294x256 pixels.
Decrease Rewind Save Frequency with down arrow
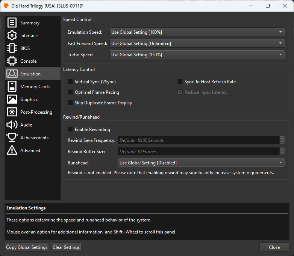tap(282, 142)
